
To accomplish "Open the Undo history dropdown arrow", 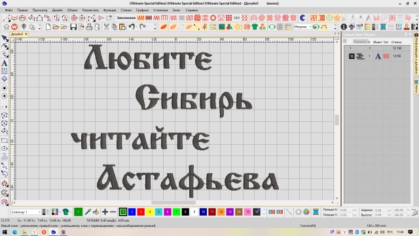I will [136, 27].
